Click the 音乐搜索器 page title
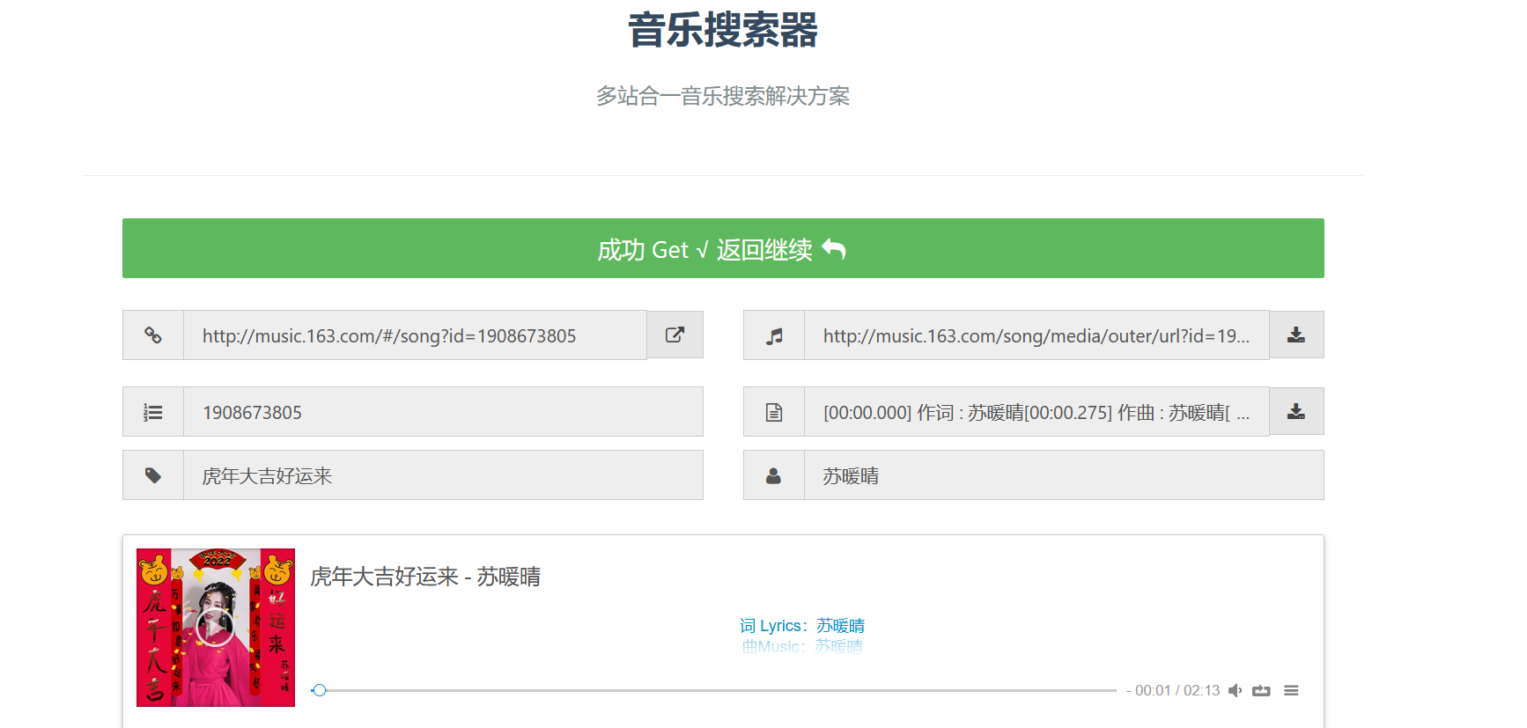Viewport: 1527px width, 728px height. (x=723, y=30)
